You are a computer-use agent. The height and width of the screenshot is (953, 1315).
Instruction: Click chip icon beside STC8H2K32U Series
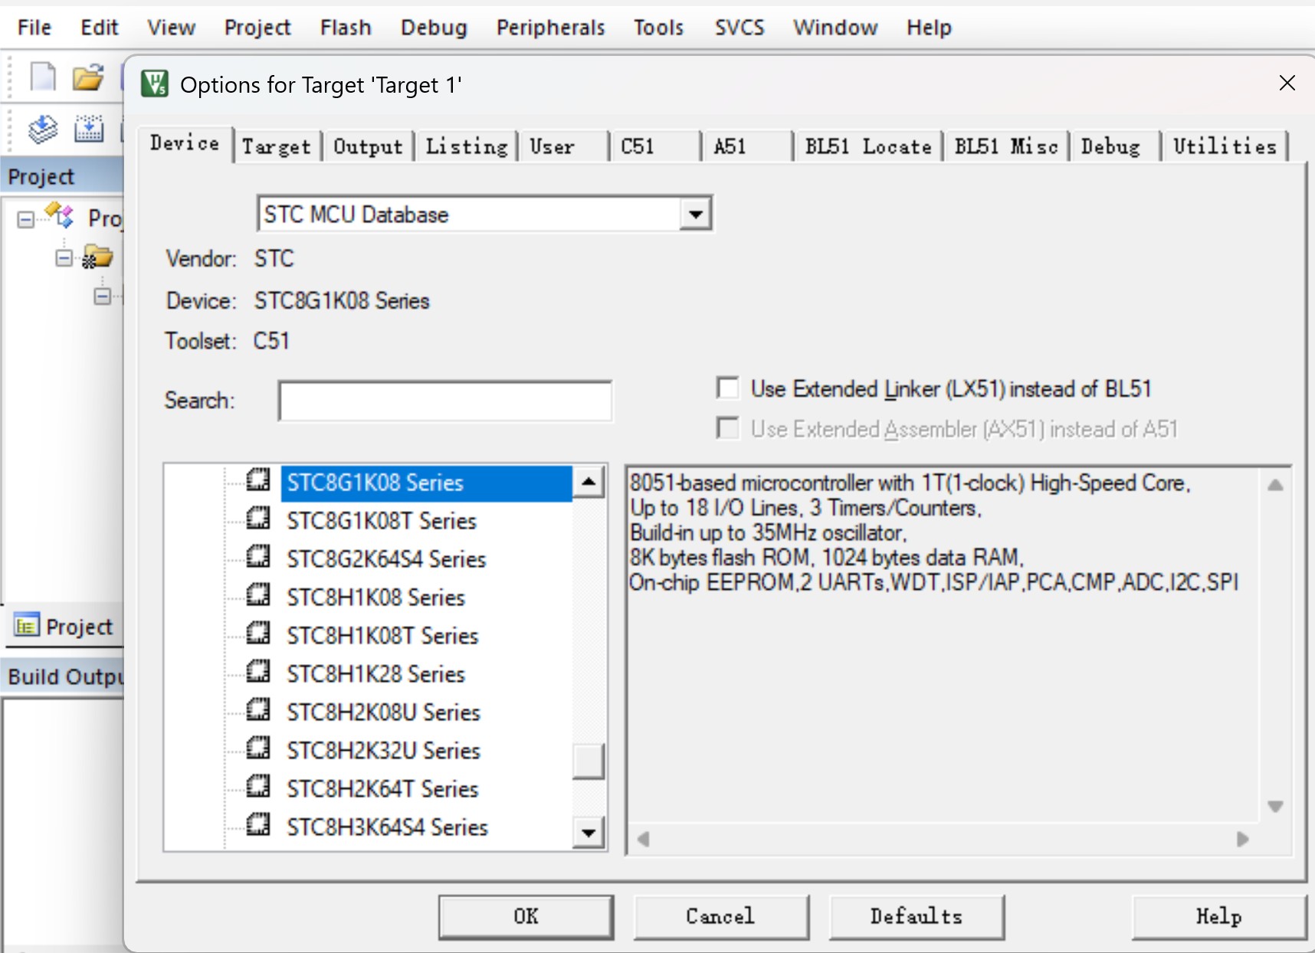(x=258, y=748)
